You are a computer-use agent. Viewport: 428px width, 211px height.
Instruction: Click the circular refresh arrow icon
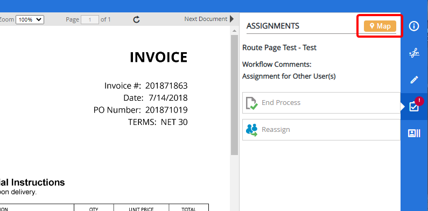coord(137,19)
